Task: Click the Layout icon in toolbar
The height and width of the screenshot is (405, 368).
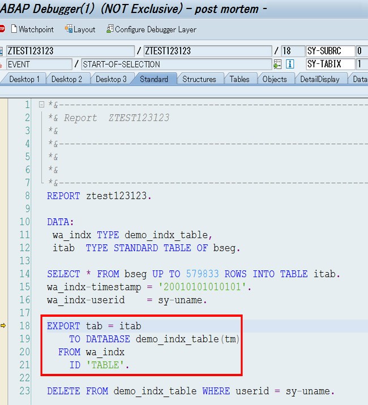Action: 69,29
